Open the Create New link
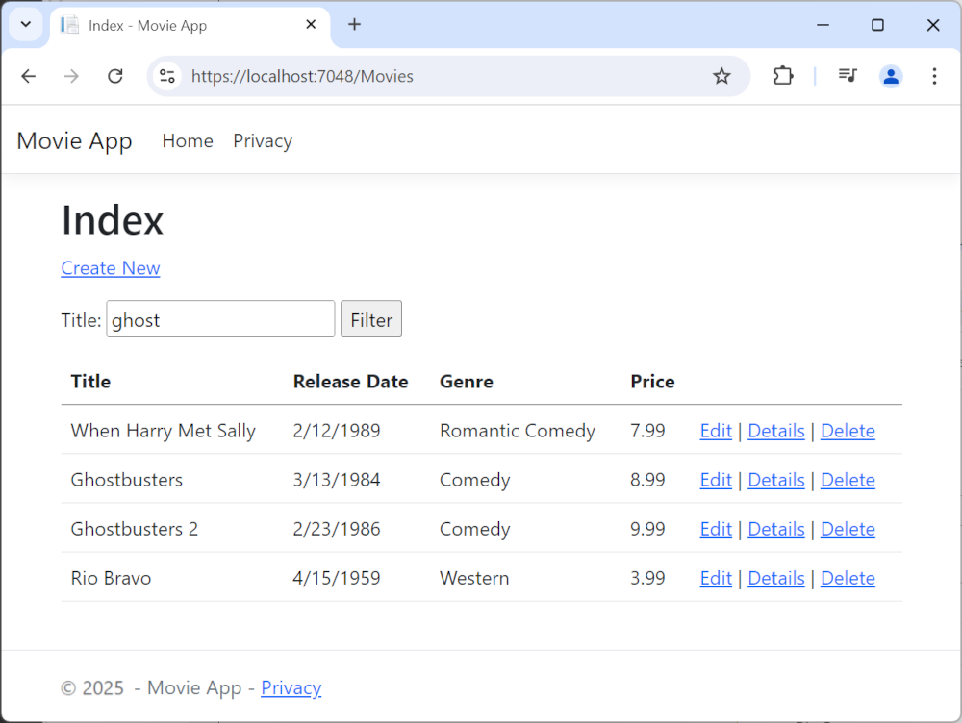 (x=110, y=268)
